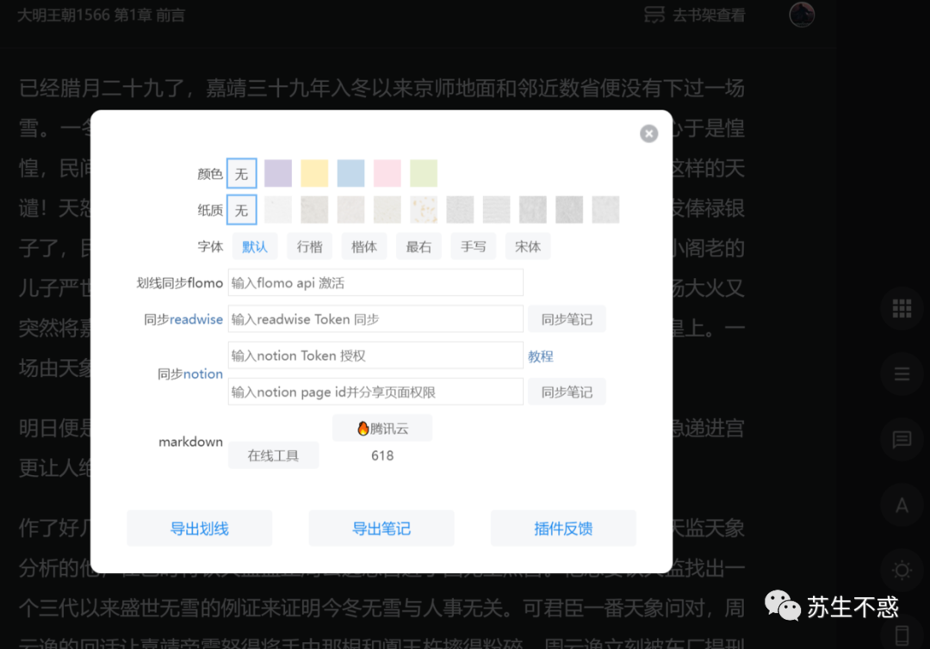
Task: Focus the flomo api input field
Action: point(375,282)
